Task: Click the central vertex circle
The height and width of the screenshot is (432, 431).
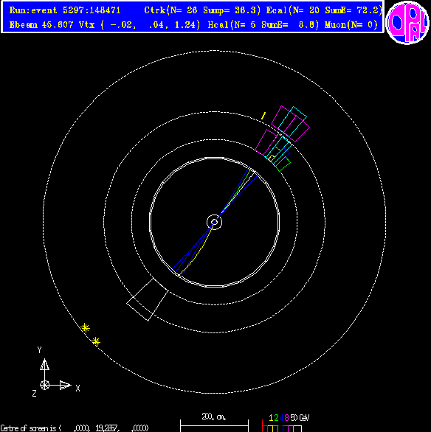Action: pos(214,222)
